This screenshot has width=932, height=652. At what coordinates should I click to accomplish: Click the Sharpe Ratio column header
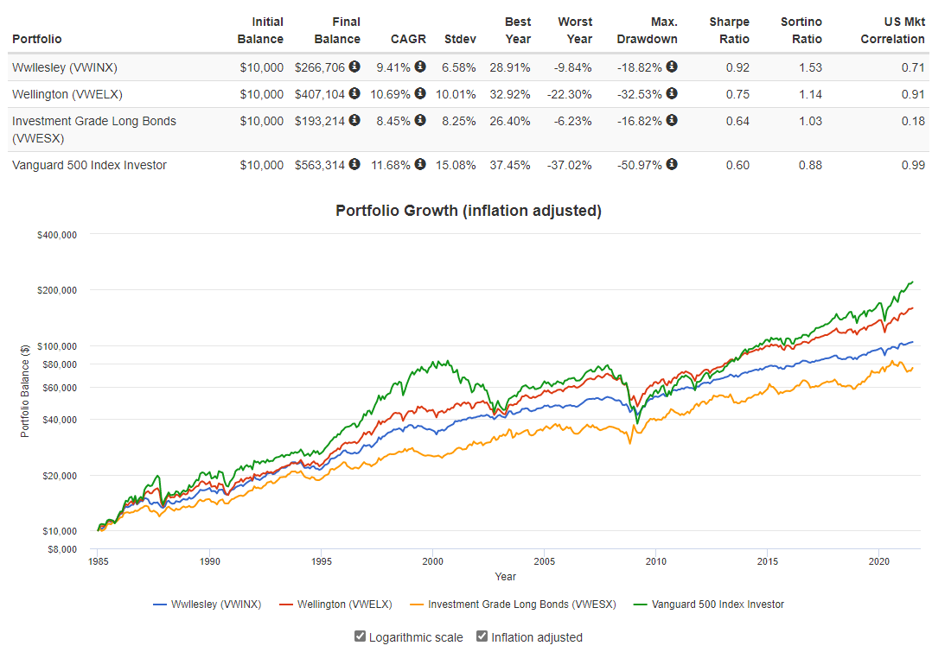tap(729, 30)
